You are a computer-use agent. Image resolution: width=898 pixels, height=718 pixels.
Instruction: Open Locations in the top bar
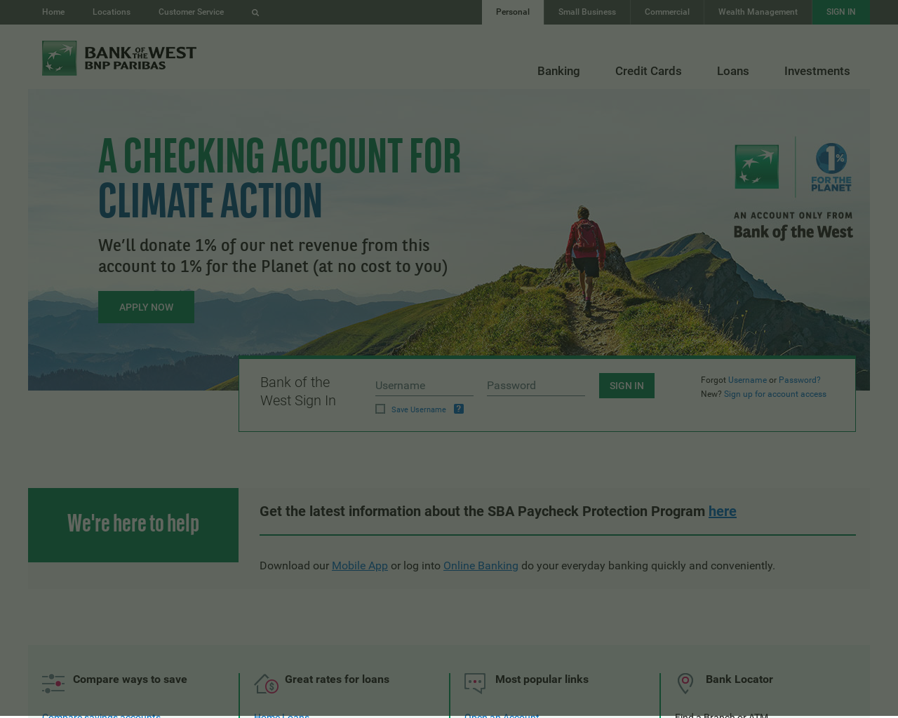click(112, 12)
